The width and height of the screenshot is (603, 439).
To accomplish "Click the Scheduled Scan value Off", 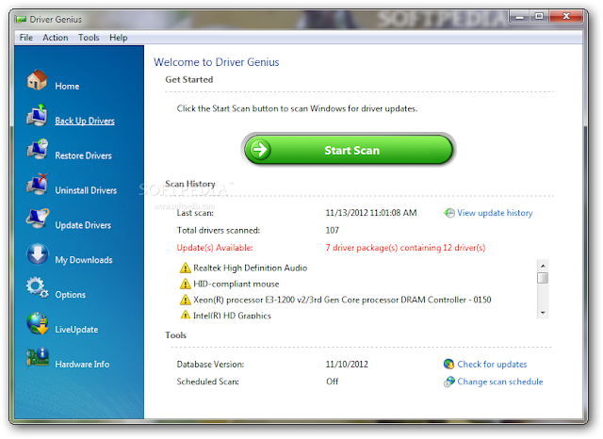I will pos(333,382).
